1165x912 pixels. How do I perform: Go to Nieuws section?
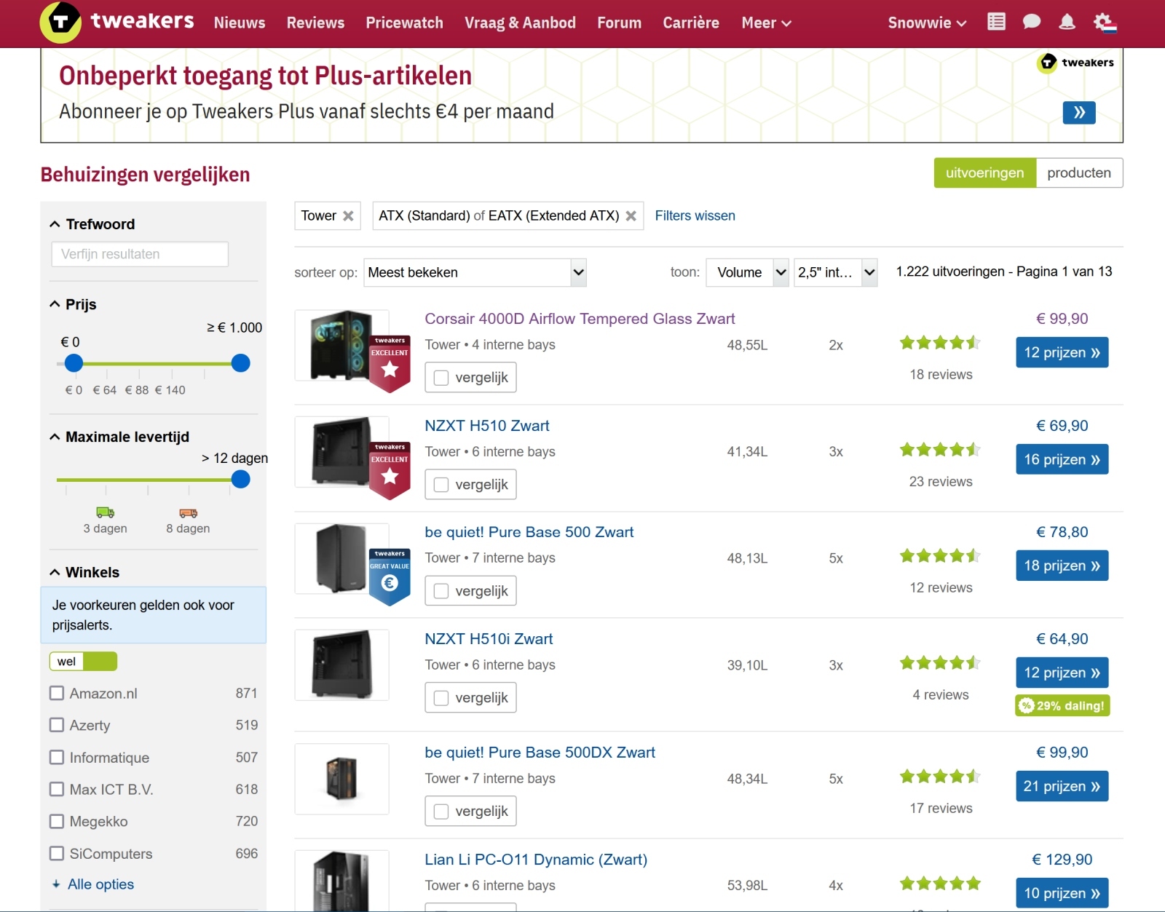pyautogui.click(x=240, y=23)
